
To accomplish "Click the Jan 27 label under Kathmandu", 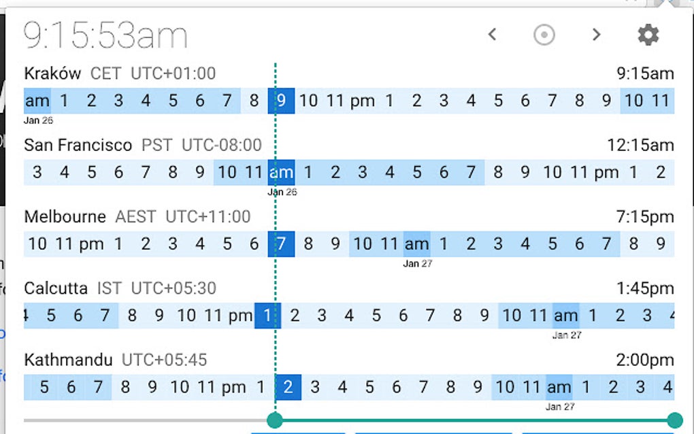I will pyautogui.click(x=559, y=406).
